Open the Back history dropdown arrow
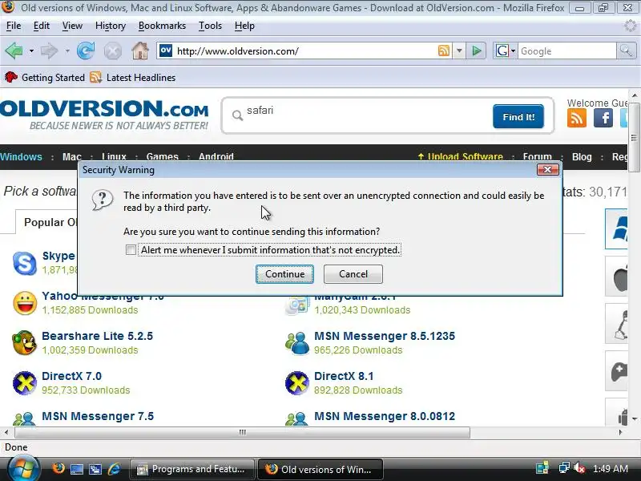This screenshot has width=641, height=481. [31, 51]
